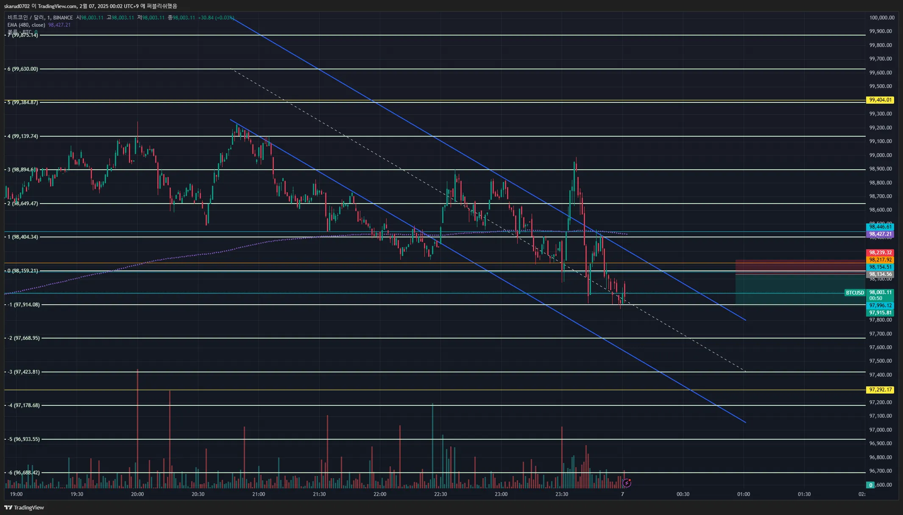Click the 01:00 time axis label
Image resolution: width=903 pixels, height=515 pixels.
[744, 494]
